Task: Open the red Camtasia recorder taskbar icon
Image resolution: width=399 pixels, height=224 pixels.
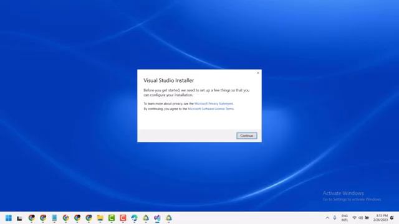Action: [x=123, y=218]
